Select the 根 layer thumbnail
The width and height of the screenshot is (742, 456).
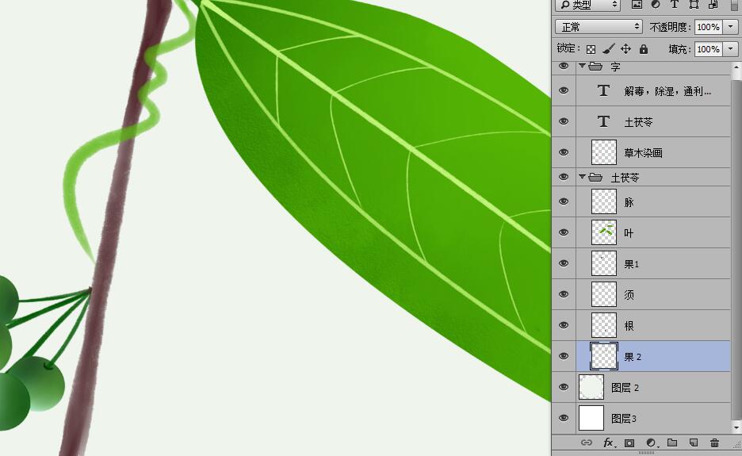(604, 325)
